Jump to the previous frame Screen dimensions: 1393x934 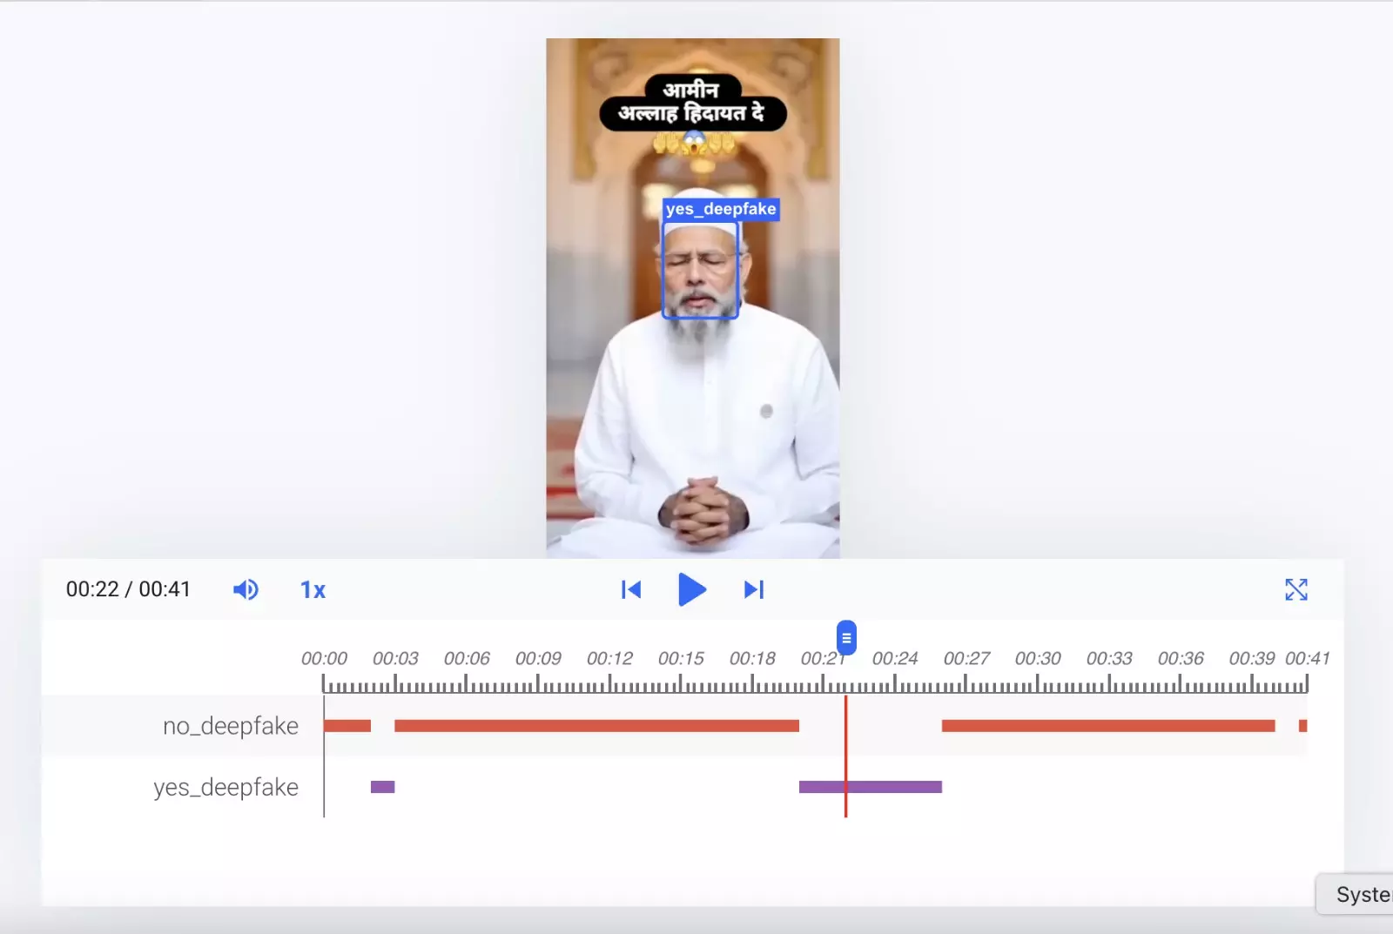pyautogui.click(x=631, y=590)
